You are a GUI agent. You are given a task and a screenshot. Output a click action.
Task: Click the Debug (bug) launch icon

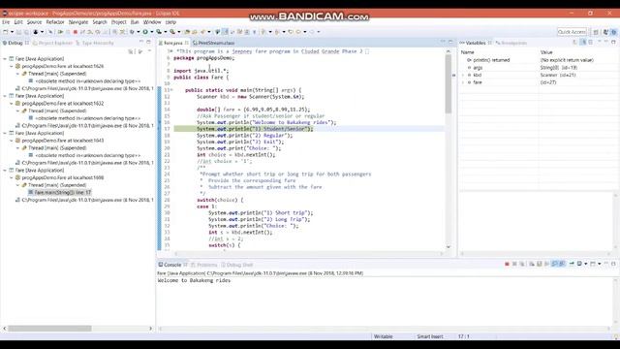coord(132,32)
